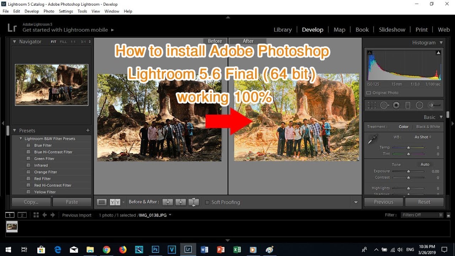This screenshot has height=256, width=455.
Task: Open the WB As Shot dropdown
Action: coord(423,137)
